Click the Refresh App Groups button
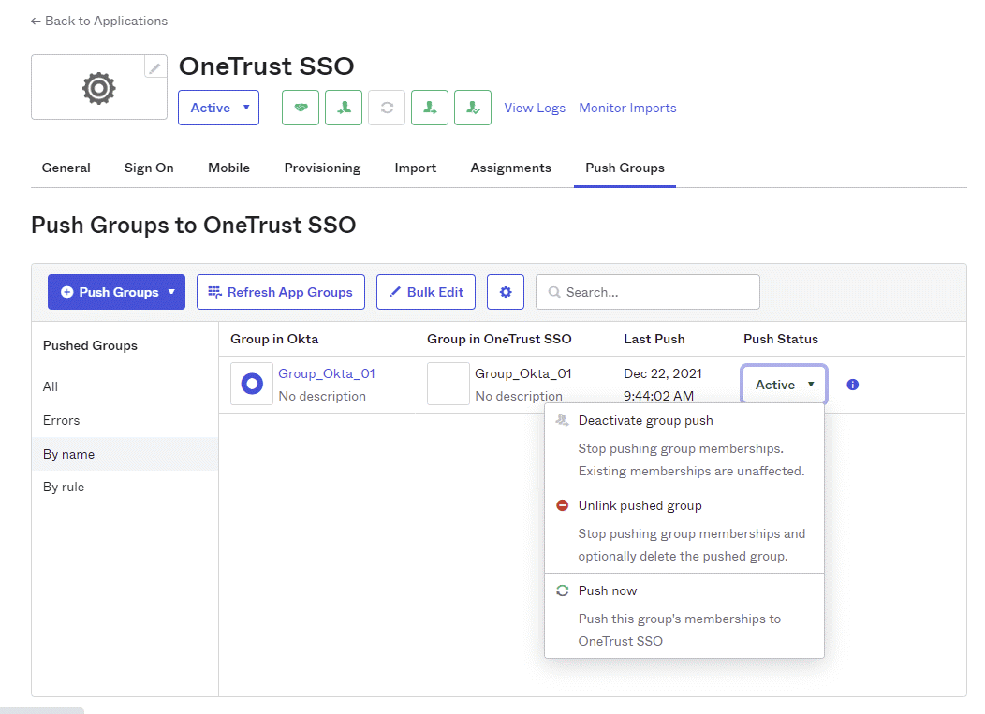The width and height of the screenshot is (985, 714). coord(280,291)
